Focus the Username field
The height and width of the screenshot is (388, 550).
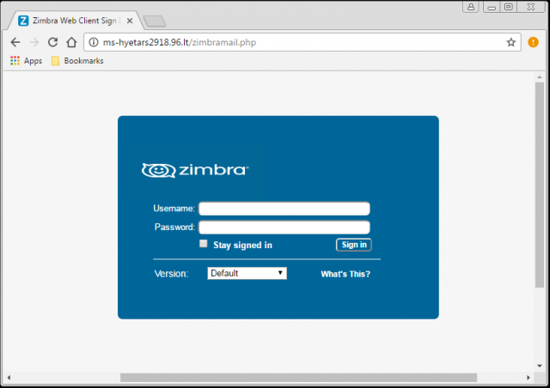[284, 209]
